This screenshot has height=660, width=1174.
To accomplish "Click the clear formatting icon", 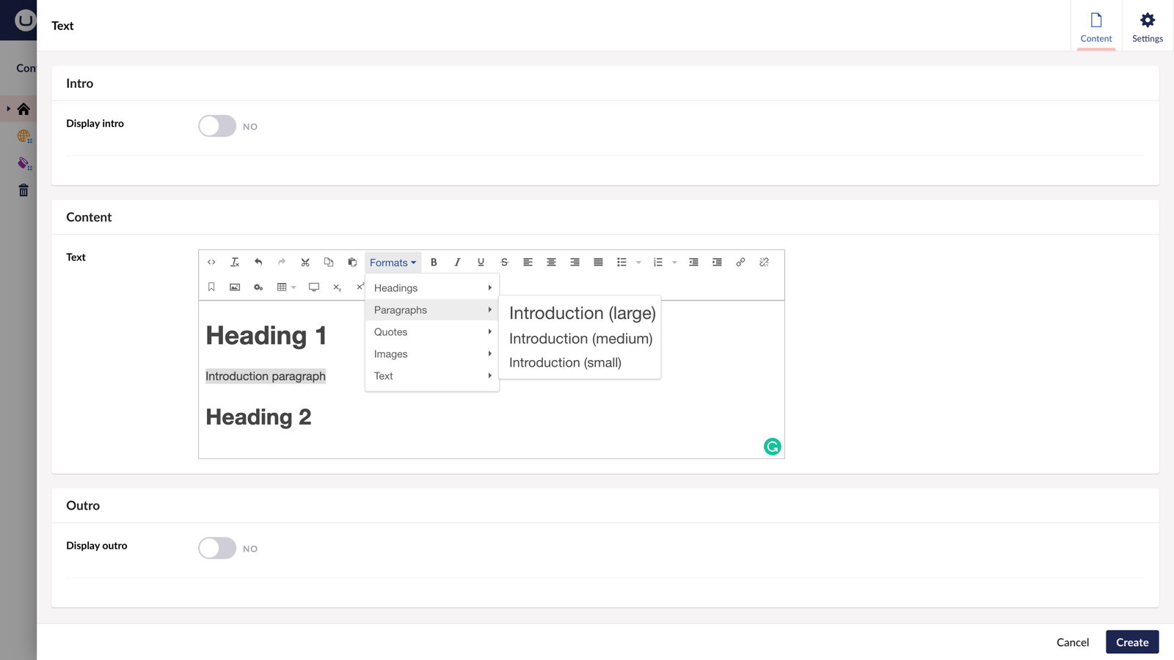I will click(x=235, y=262).
